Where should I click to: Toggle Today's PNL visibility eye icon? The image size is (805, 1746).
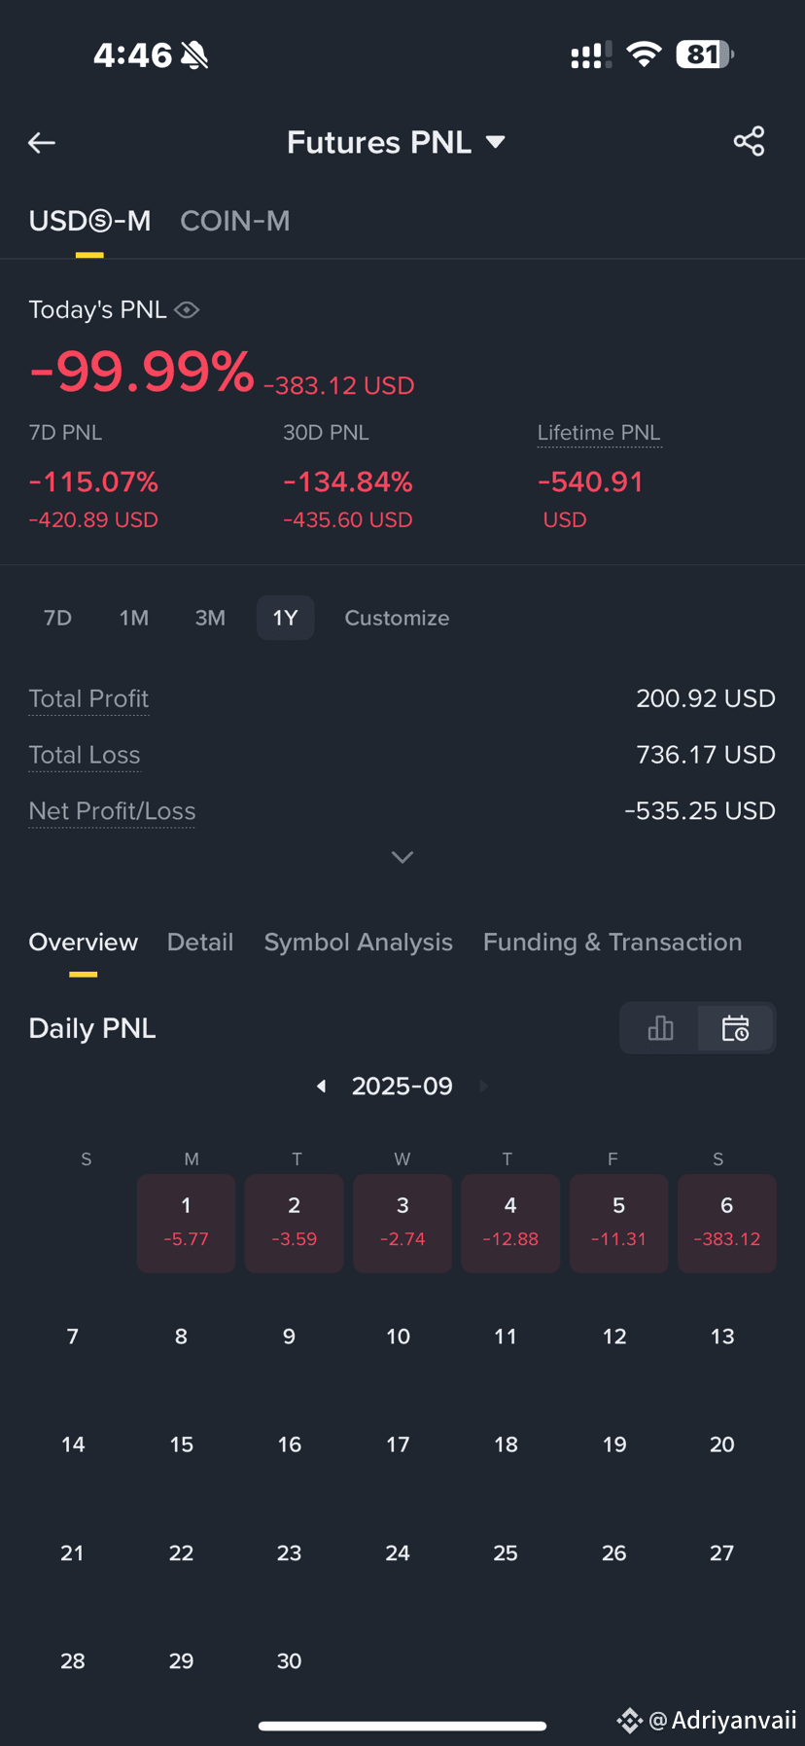[x=187, y=309]
